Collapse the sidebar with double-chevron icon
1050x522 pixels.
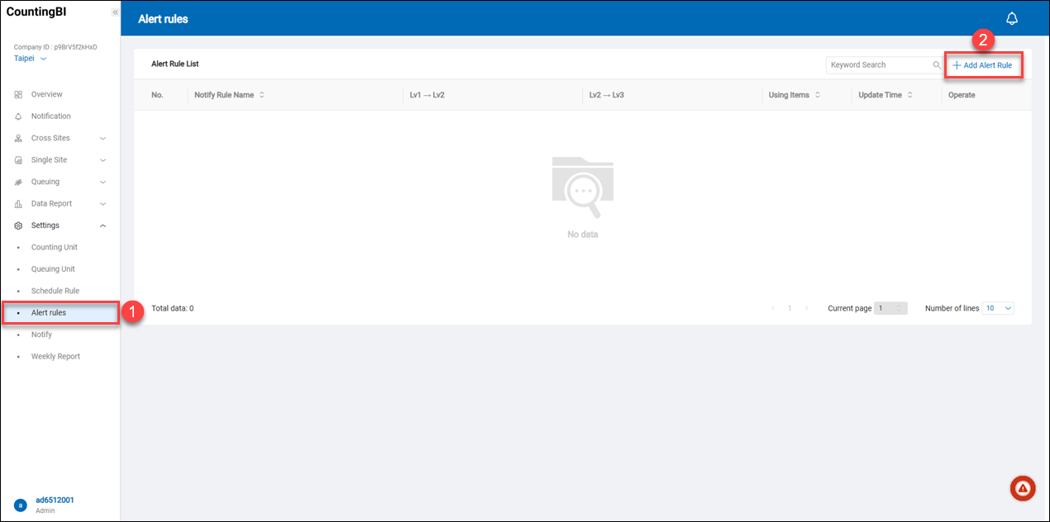click(115, 12)
